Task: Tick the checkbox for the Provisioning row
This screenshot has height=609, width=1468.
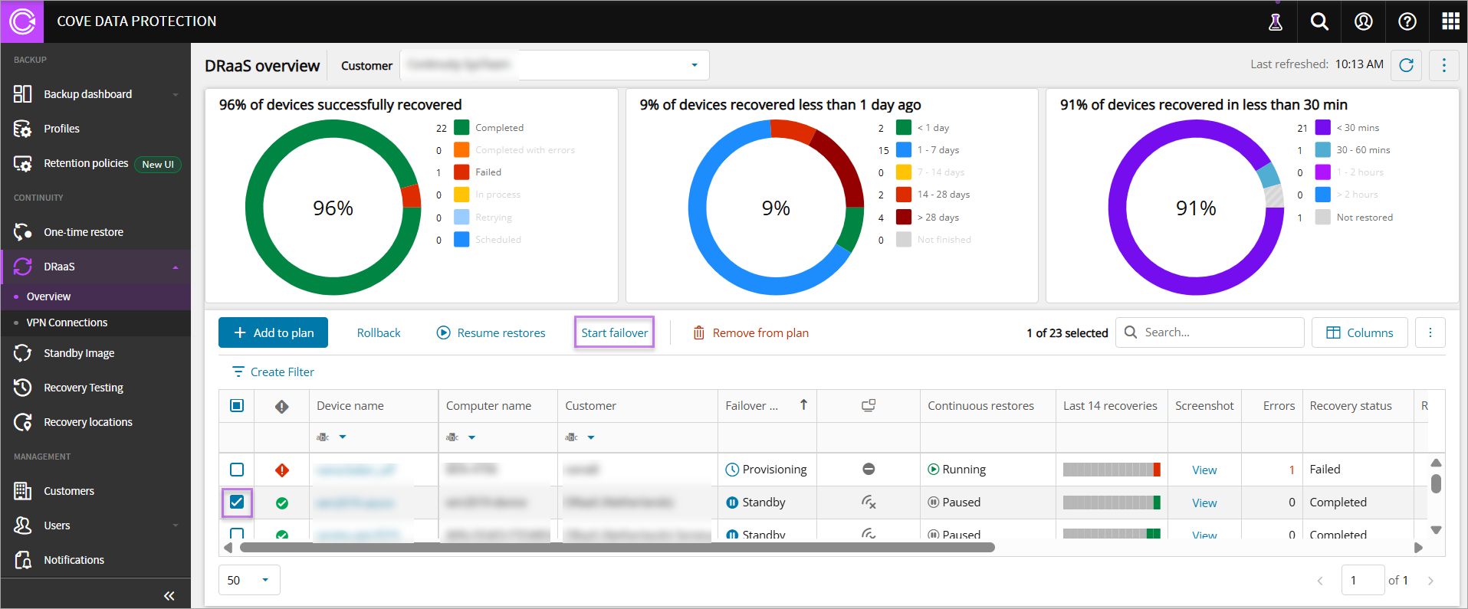Action: click(237, 470)
